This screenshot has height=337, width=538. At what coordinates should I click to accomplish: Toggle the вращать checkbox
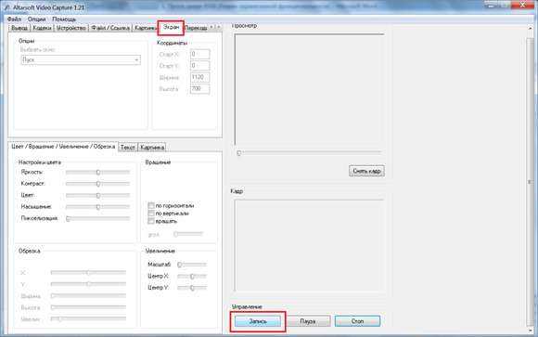151,221
